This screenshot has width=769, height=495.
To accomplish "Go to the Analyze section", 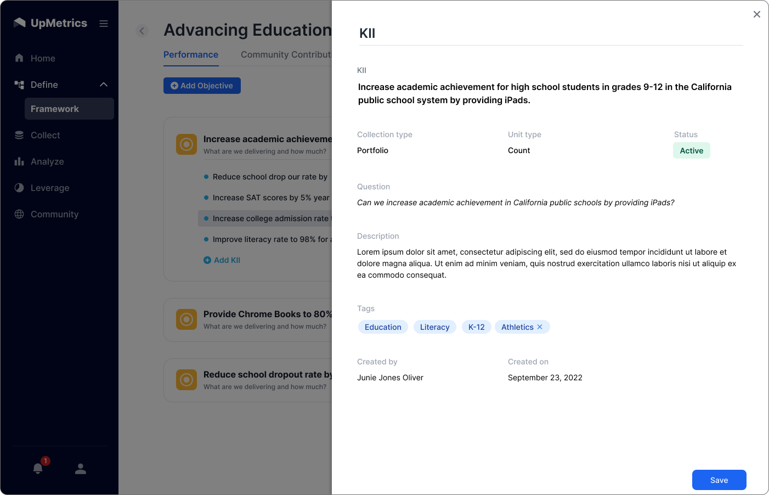I will [47, 162].
